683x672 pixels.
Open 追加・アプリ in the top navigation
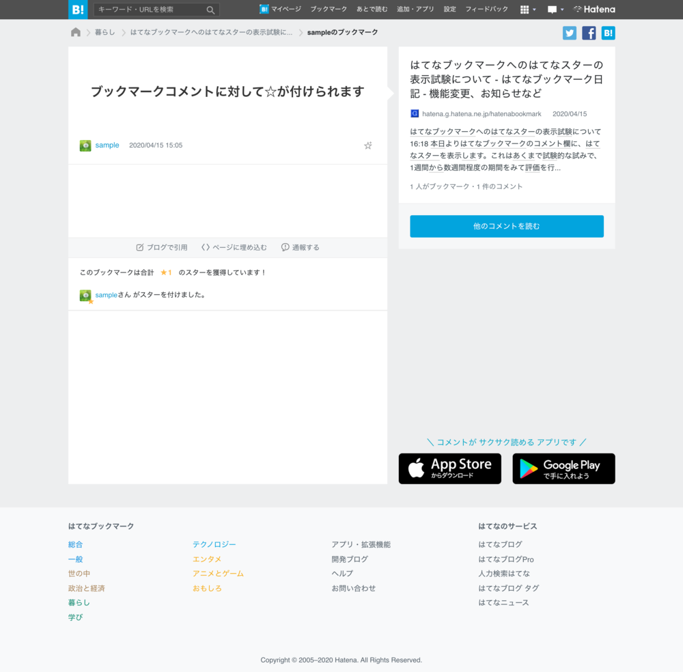point(415,9)
